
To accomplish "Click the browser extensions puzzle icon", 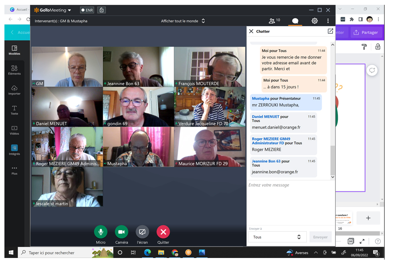I will pos(352,19).
